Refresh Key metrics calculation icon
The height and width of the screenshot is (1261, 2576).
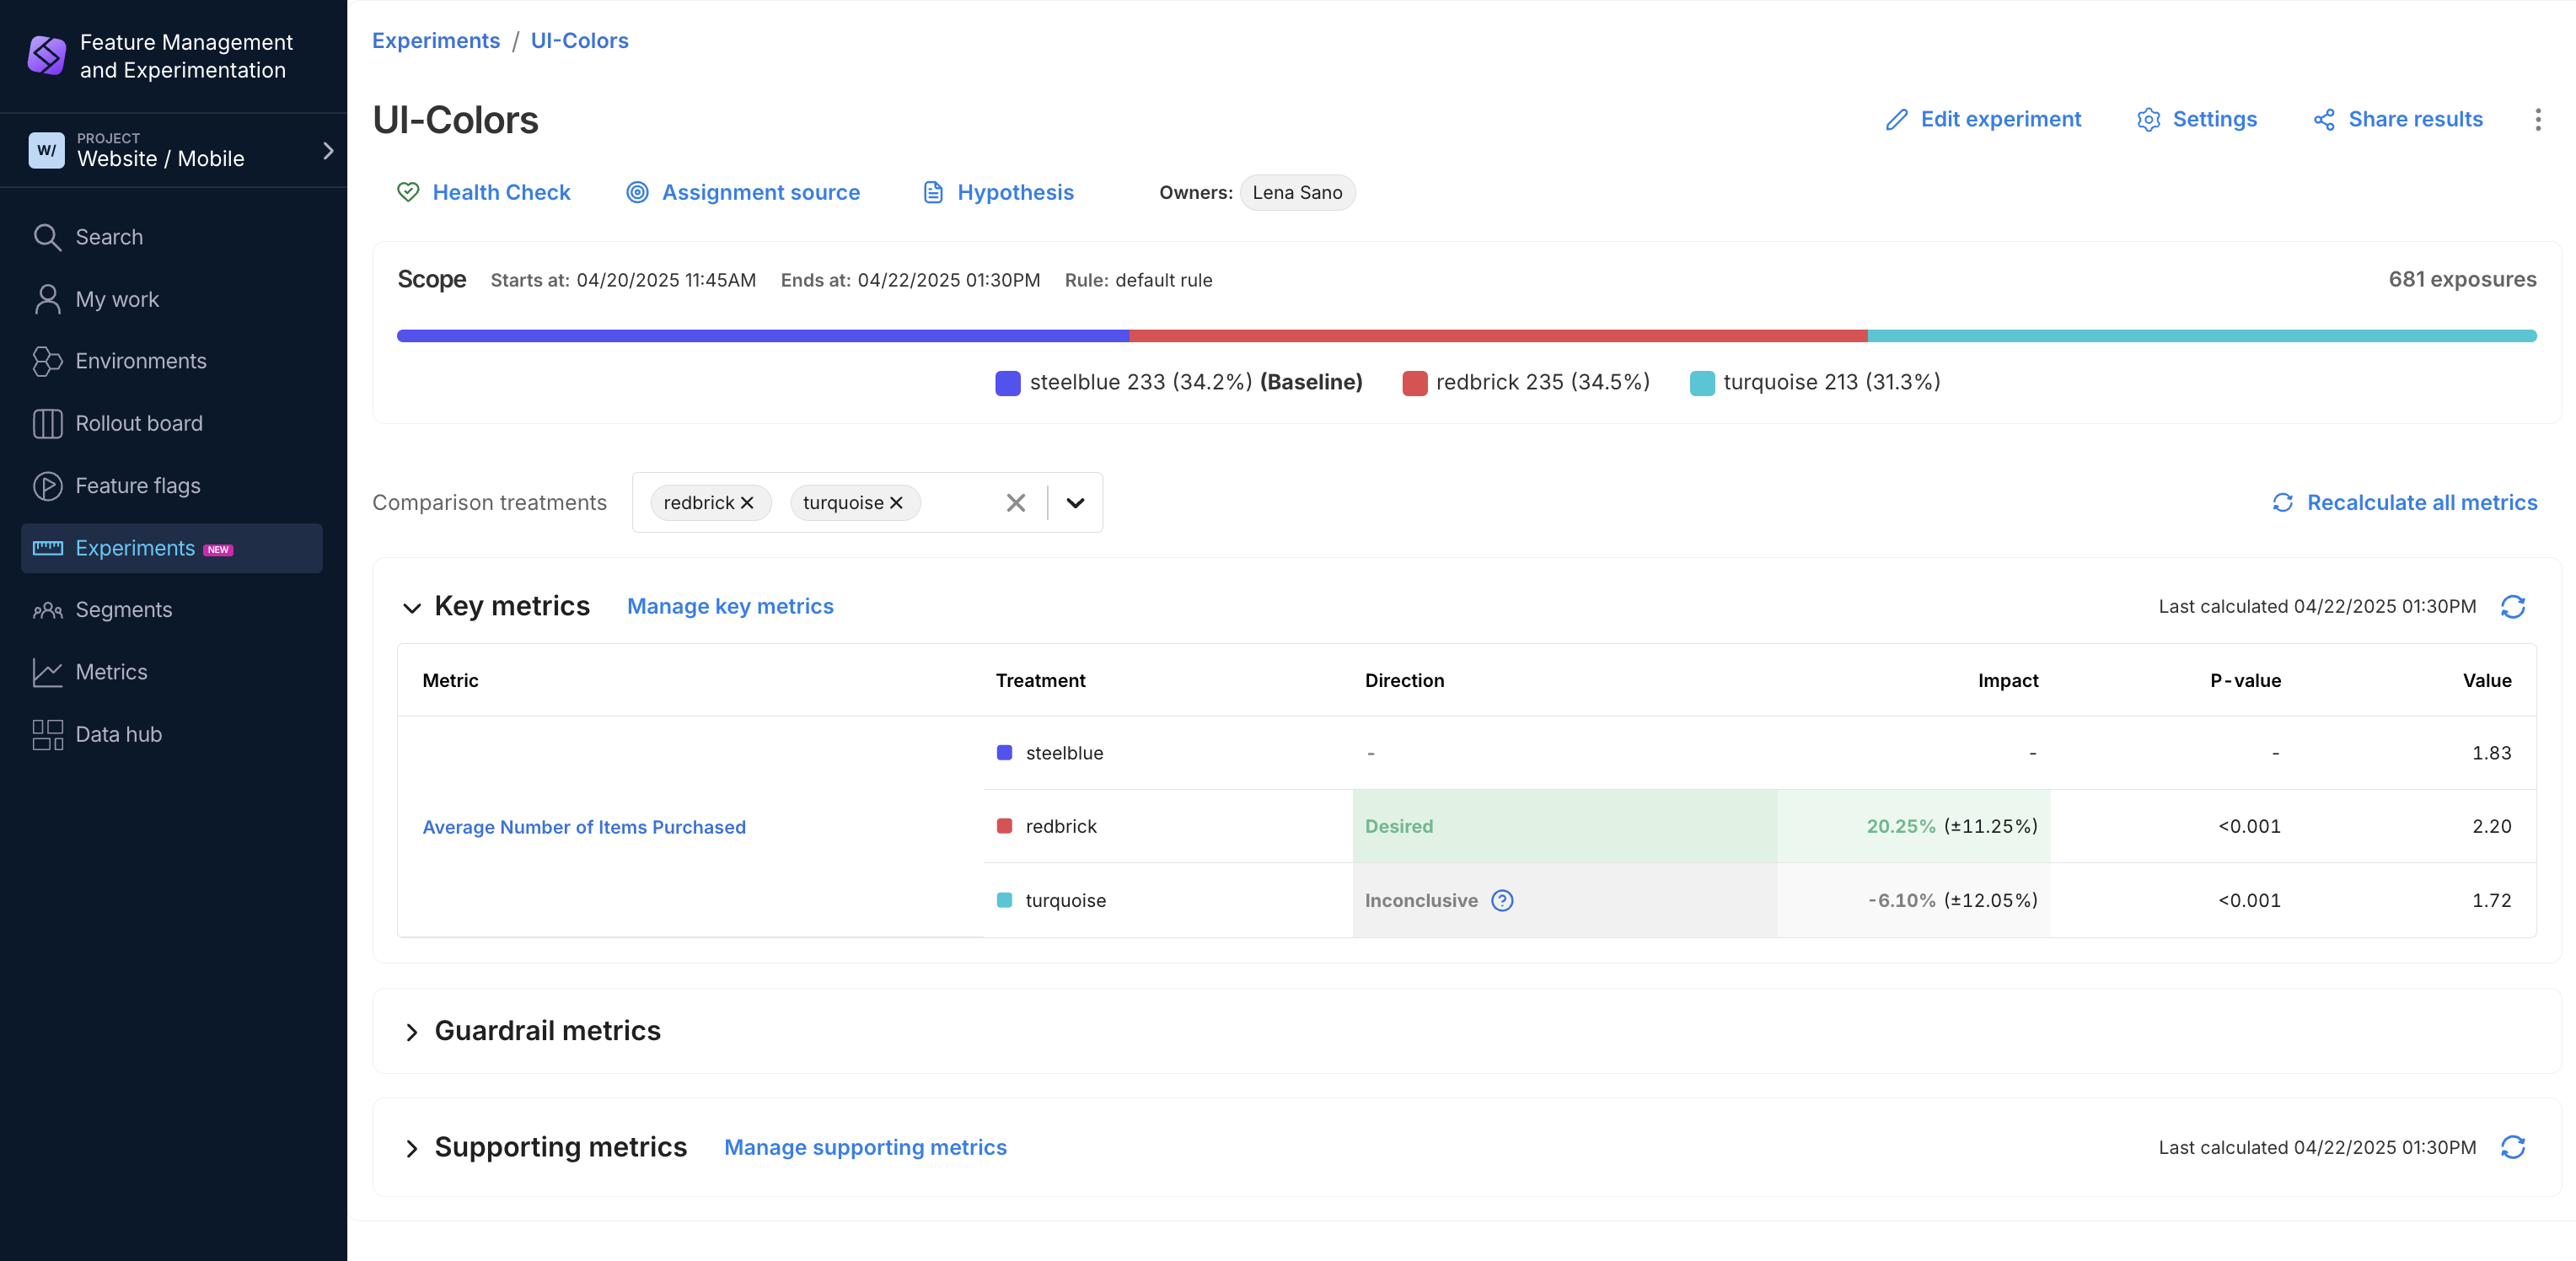coord(2512,607)
